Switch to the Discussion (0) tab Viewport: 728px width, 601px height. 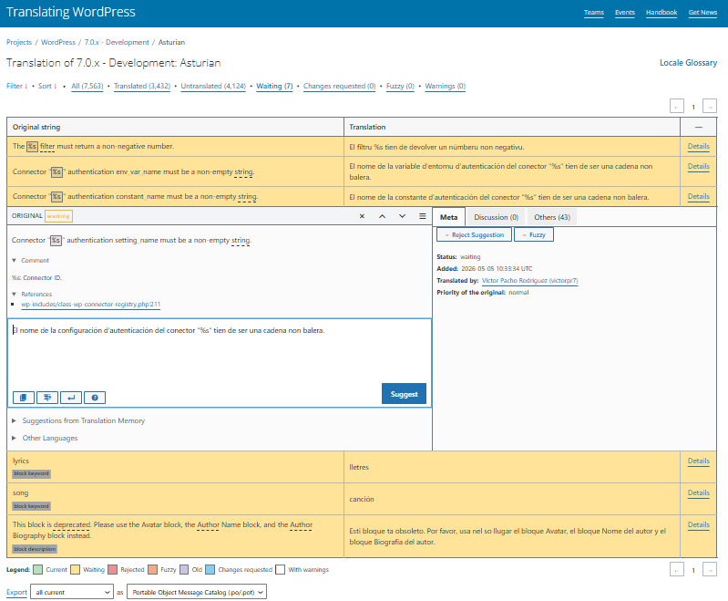[496, 217]
